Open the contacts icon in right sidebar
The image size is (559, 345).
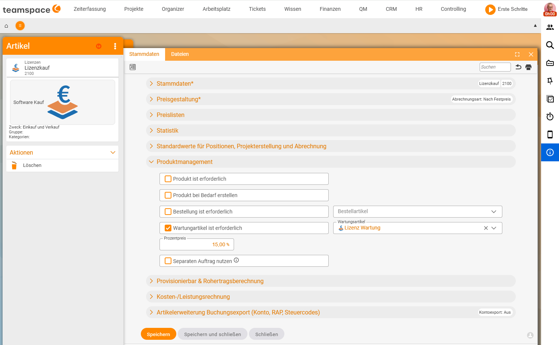click(550, 27)
